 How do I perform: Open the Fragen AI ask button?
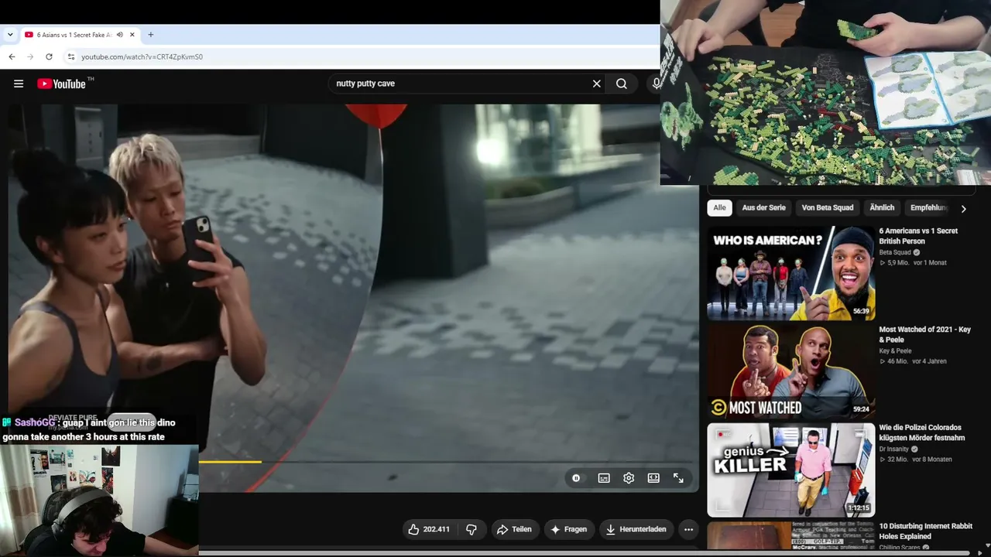(569, 529)
